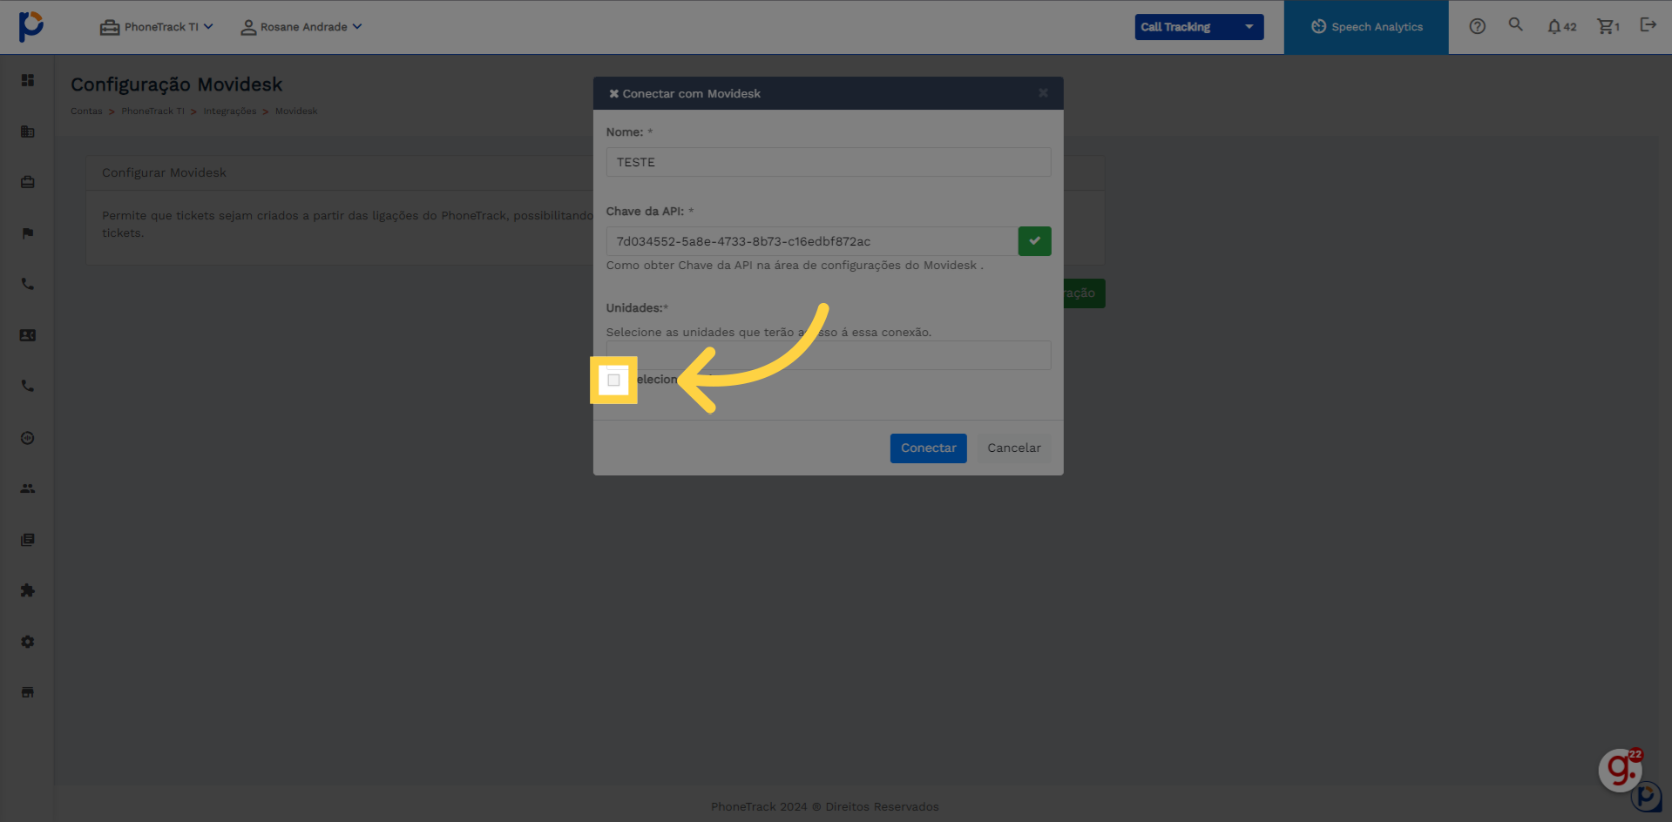Viewport: 1672px width, 822px height.
Task: Click the search magnifier icon
Action: [x=1516, y=25]
